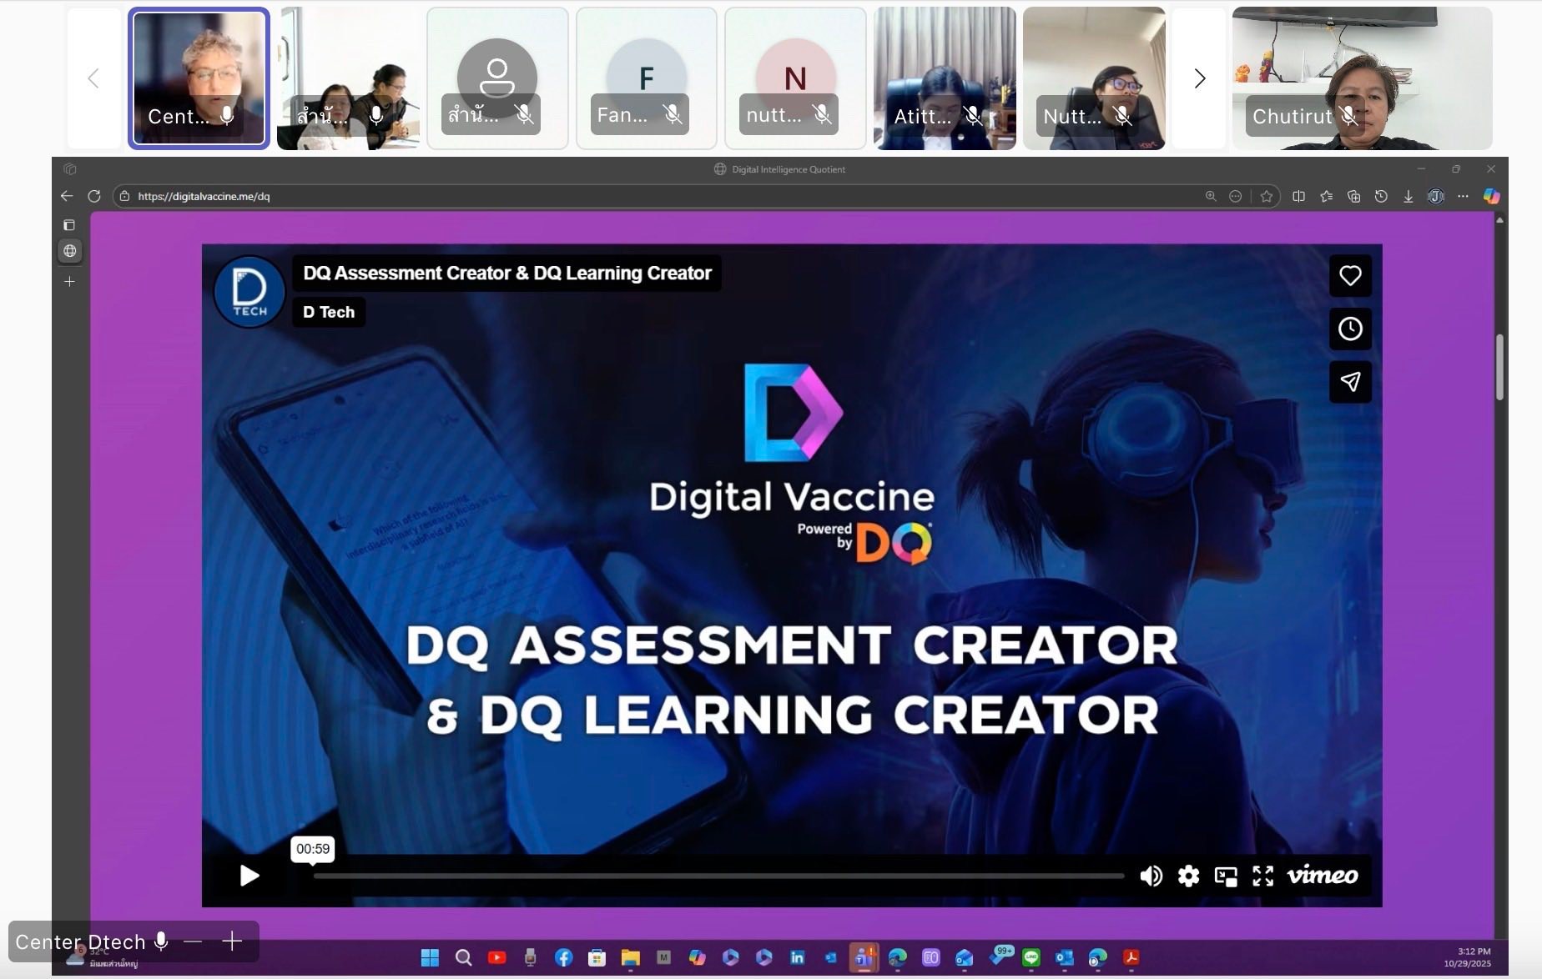
Task: Mute the video volume speaker
Action: (x=1151, y=876)
